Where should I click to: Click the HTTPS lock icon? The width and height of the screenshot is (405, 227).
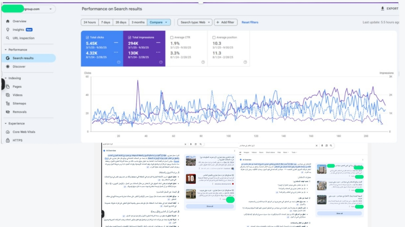point(8,140)
